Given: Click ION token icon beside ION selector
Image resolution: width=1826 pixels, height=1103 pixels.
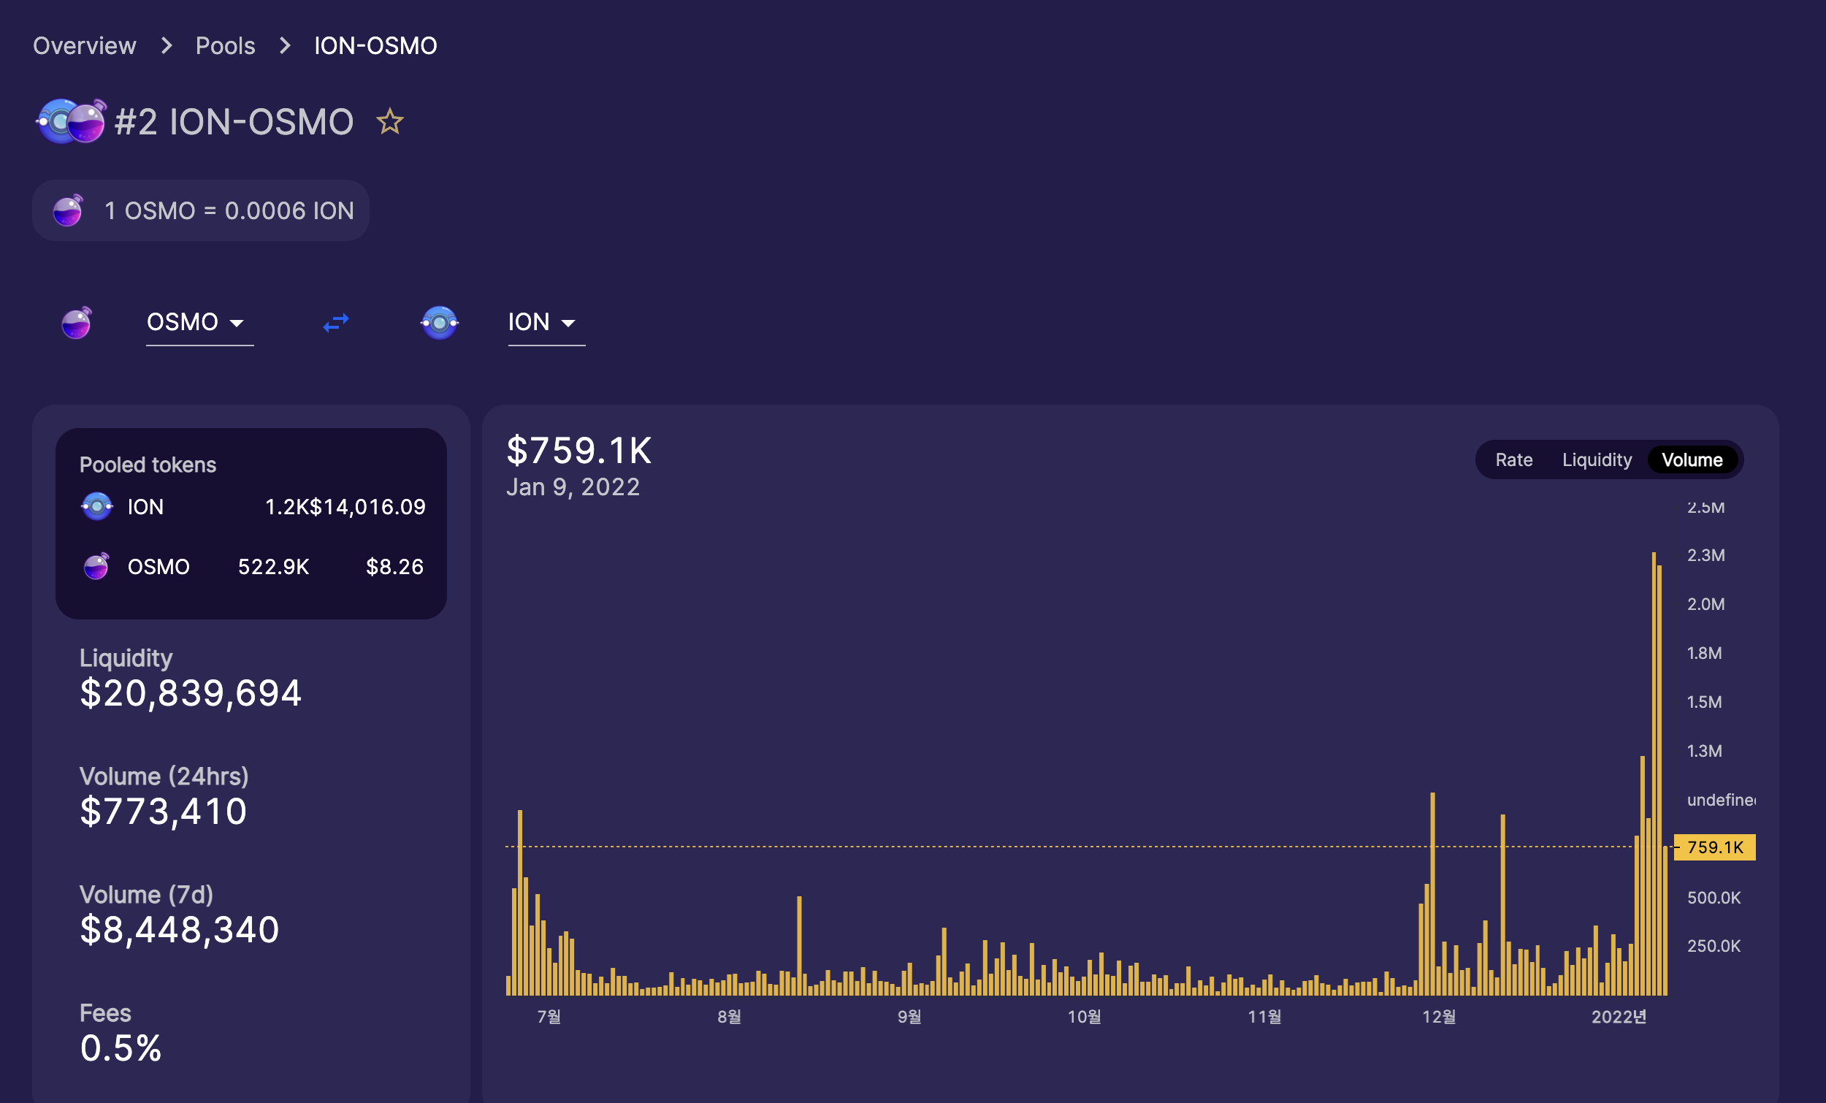Looking at the screenshot, I should tap(440, 322).
